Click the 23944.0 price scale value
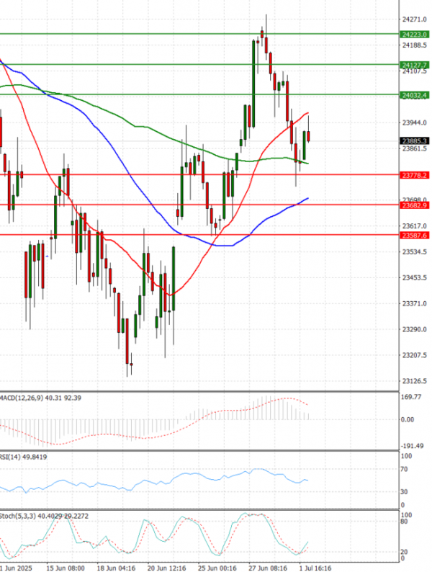The width and height of the screenshot is (432, 572). [414, 123]
